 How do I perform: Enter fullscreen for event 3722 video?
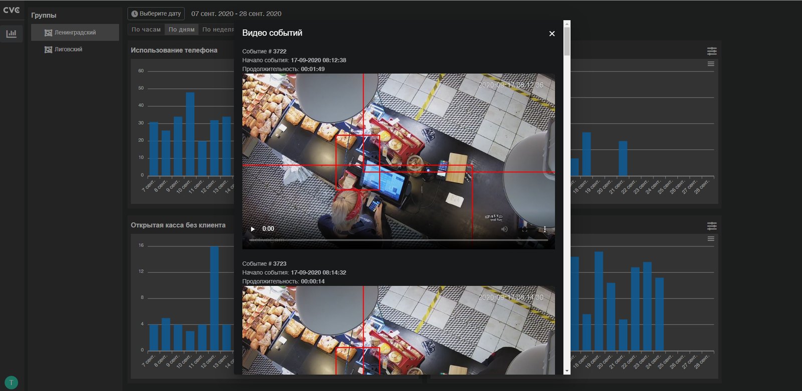(525, 229)
